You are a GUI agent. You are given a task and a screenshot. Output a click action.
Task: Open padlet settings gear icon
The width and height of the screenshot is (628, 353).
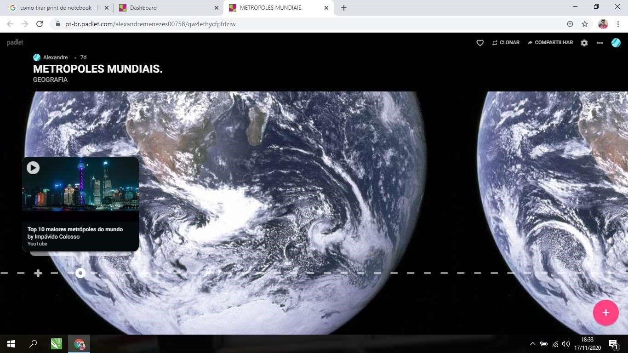tap(584, 43)
